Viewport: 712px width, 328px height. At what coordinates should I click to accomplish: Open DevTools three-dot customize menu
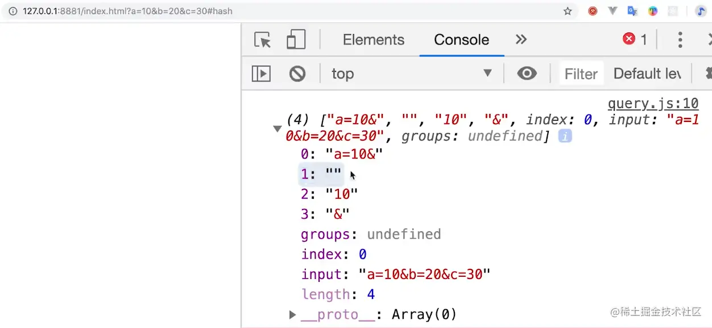tap(680, 39)
